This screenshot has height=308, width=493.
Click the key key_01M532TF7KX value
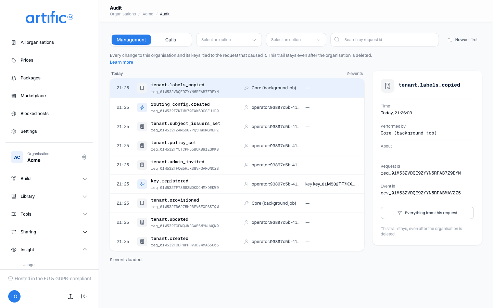click(x=330, y=184)
